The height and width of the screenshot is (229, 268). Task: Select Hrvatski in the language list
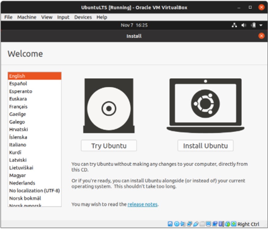tap(35, 129)
